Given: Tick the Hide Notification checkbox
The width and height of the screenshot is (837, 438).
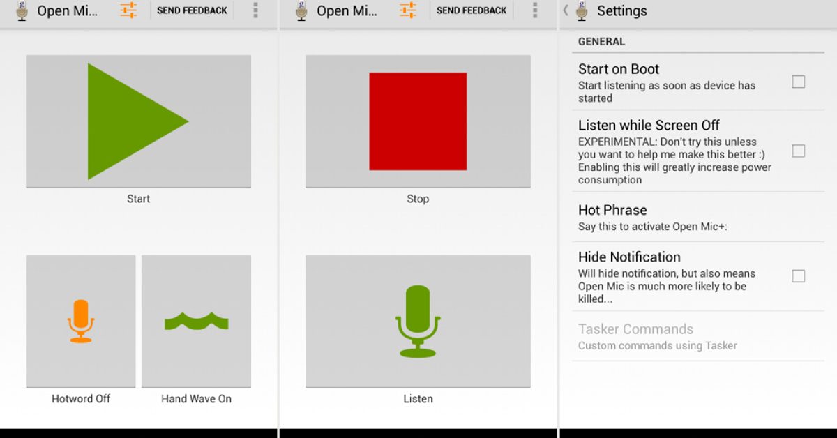Looking at the screenshot, I should coord(798,276).
